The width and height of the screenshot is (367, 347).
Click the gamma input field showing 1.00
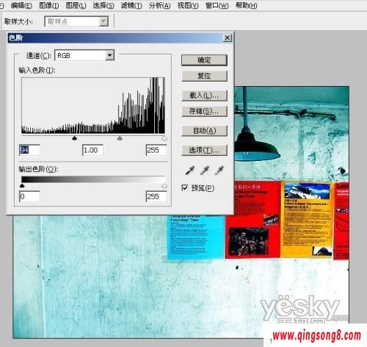(92, 150)
